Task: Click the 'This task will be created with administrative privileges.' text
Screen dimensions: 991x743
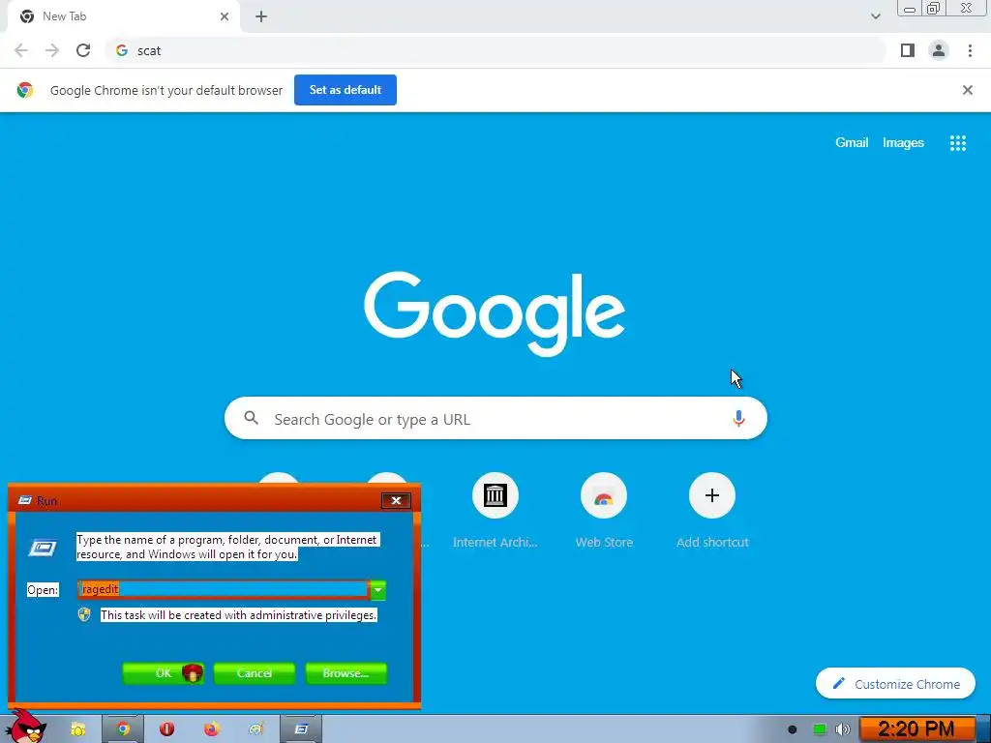Action: [x=238, y=615]
